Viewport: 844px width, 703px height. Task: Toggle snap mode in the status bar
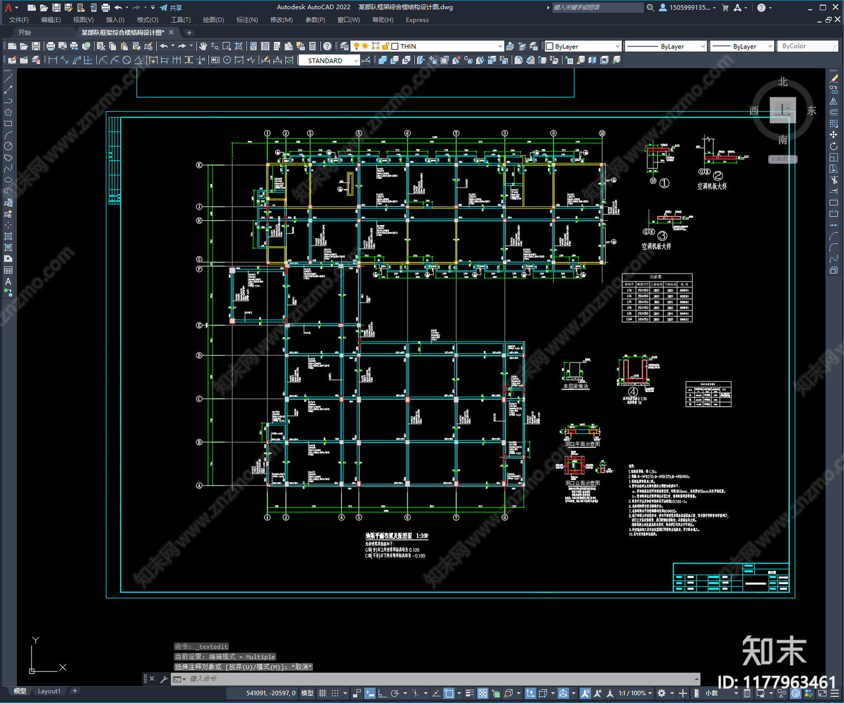coord(335,693)
